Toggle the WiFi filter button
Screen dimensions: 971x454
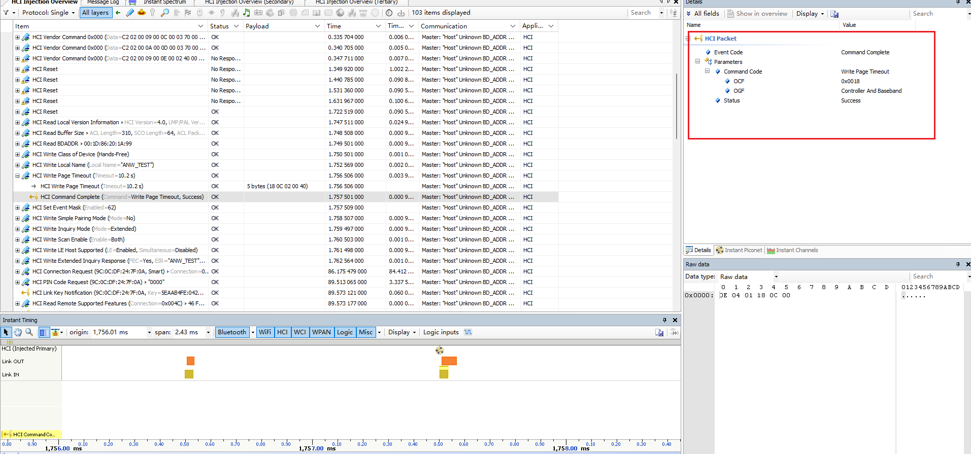coord(265,332)
